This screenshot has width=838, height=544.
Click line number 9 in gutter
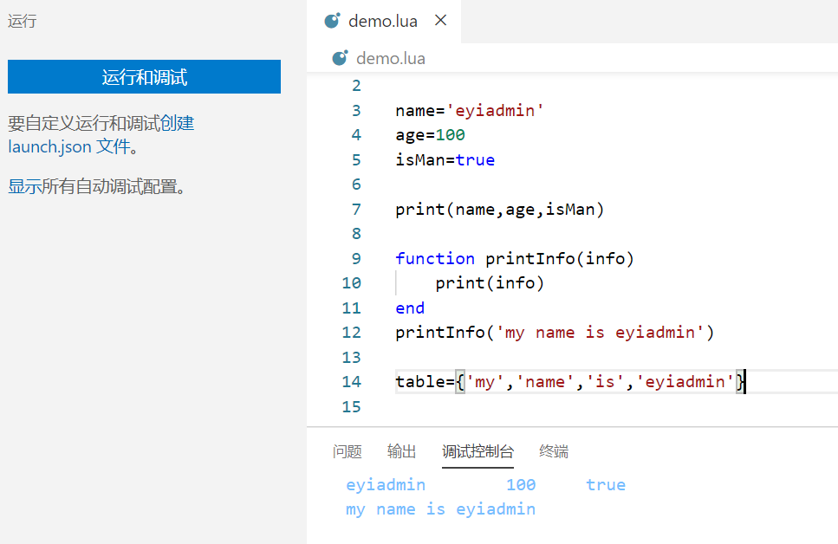[356, 259]
